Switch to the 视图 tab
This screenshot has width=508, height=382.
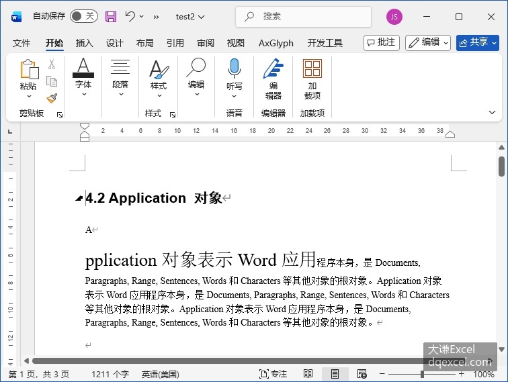236,43
